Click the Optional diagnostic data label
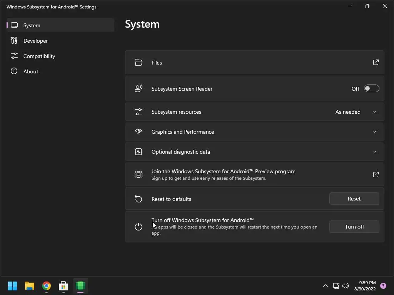The width and height of the screenshot is (394, 295). click(x=181, y=152)
